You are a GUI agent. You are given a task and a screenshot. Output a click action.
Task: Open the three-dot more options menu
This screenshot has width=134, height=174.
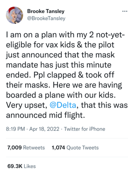[125, 11]
